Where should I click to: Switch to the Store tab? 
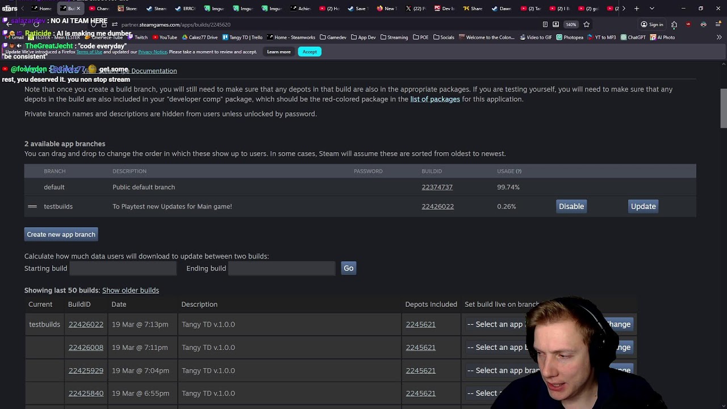[127, 9]
